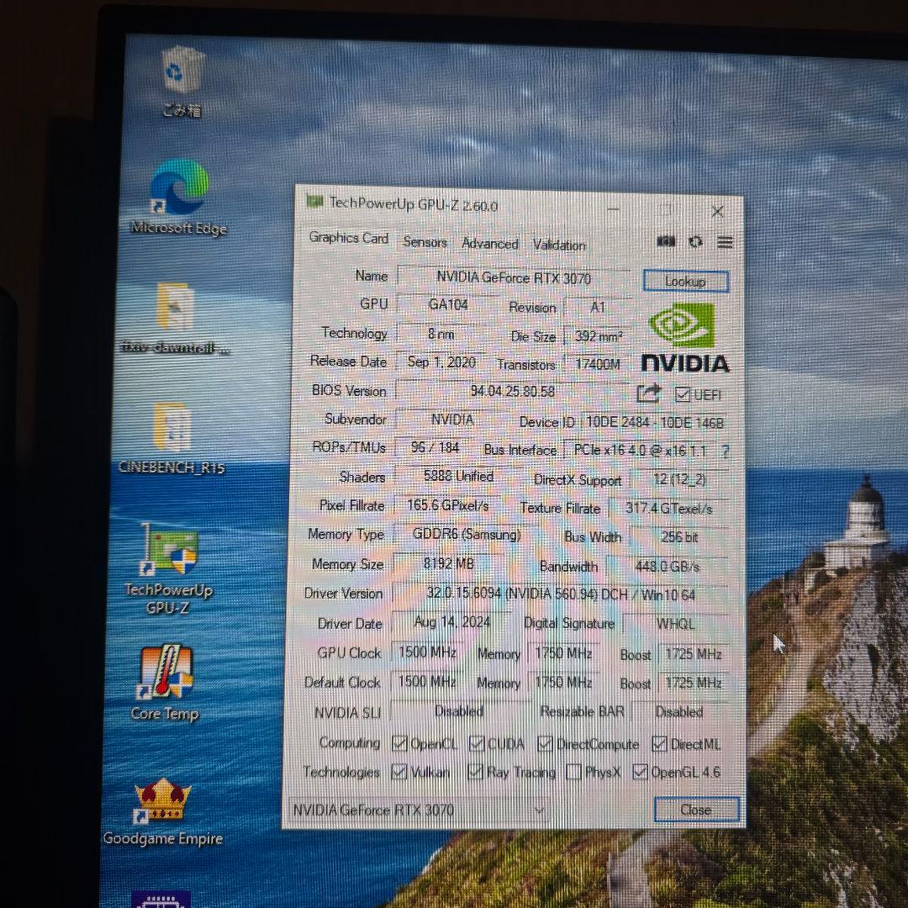Click the Memory Type field GDDR6 (Samsung)
The width and height of the screenshot is (908, 908).
467,534
